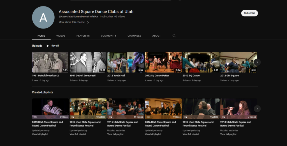Viewport: 287px width, 146px height.
Task: Subscribe to the channel
Action: (x=249, y=13)
